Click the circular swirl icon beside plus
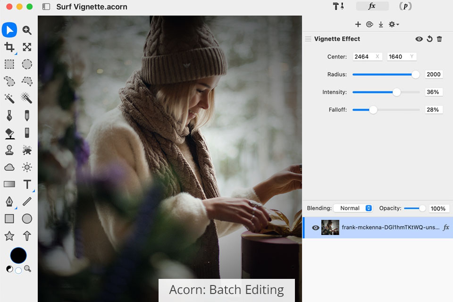 click(x=369, y=24)
